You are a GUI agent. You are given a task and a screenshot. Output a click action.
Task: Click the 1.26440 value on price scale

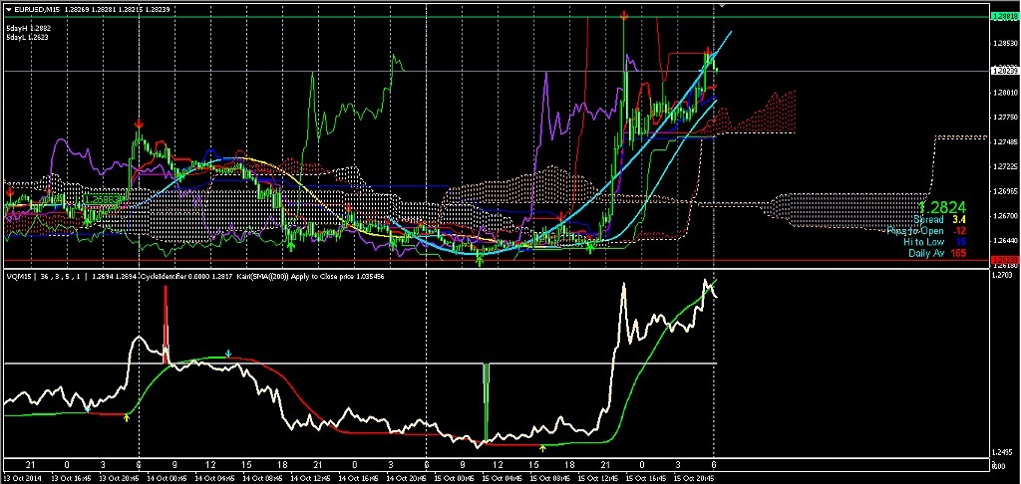pos(1005,241)
